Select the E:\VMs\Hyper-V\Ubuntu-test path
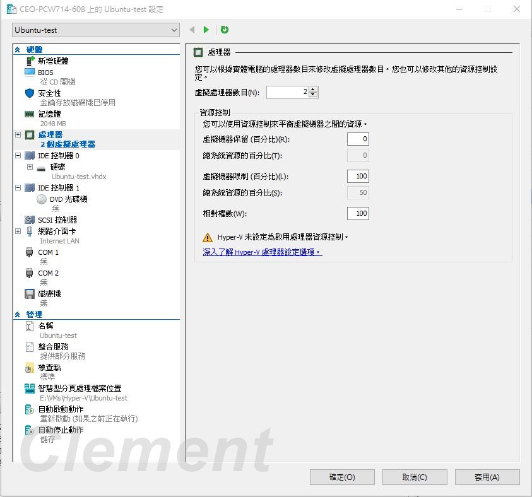This screenshot has width=532, height=497. pos(83,398)
